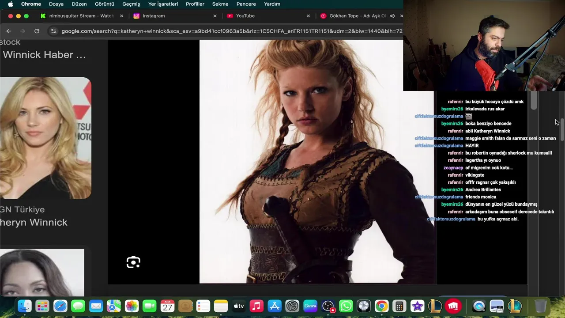565x318 pixels.
Task: Open Photos app in the Dock
Action: (x=132, y=306)
